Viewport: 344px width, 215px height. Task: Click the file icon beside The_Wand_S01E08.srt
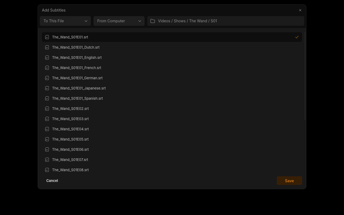coord(47,170)
